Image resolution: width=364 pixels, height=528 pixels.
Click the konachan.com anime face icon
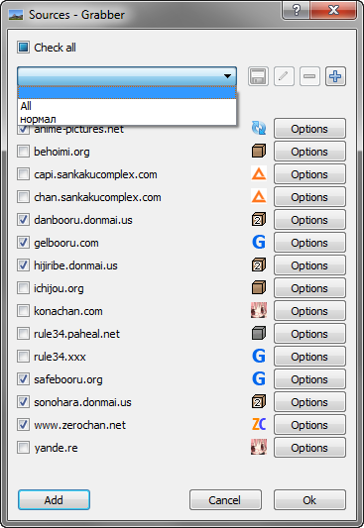[x=259, y=310]
